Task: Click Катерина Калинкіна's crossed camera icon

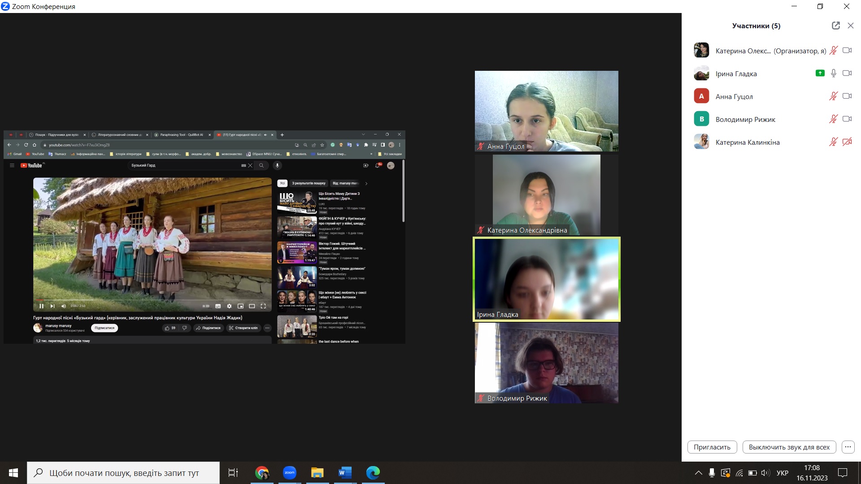Action: pyautogui.click(x=847, y=142)
